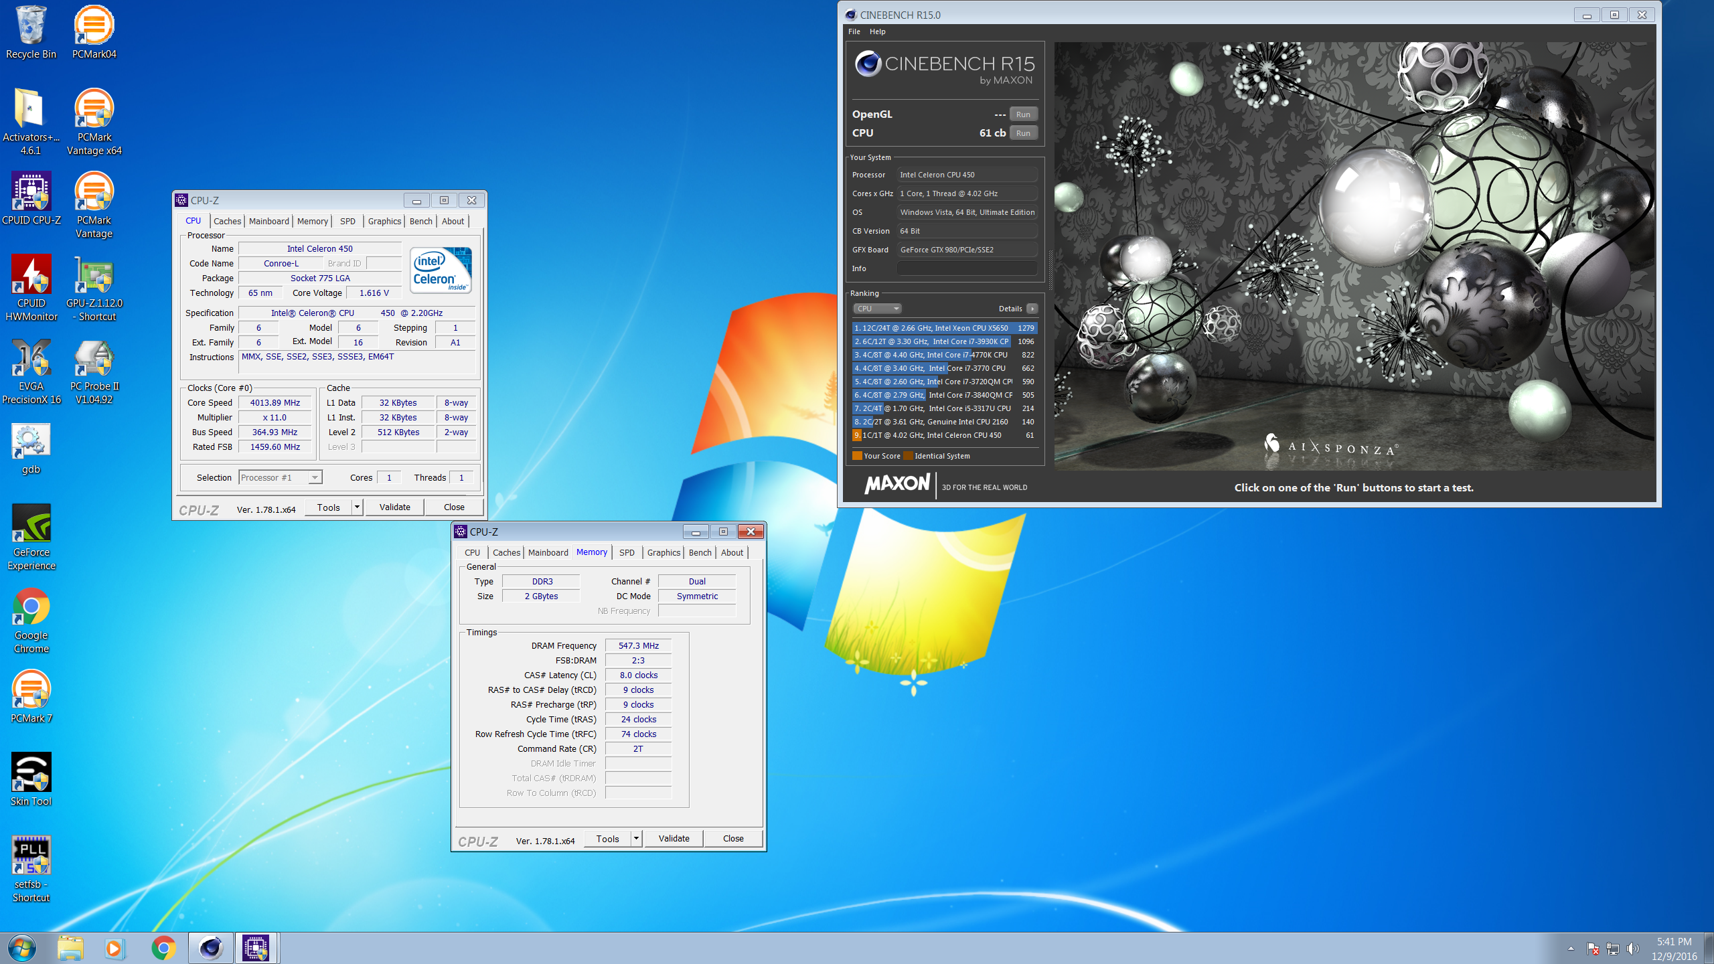Switch to Caches tab in upper CPU-Z
1714x964 pixels.
[227, 221]
